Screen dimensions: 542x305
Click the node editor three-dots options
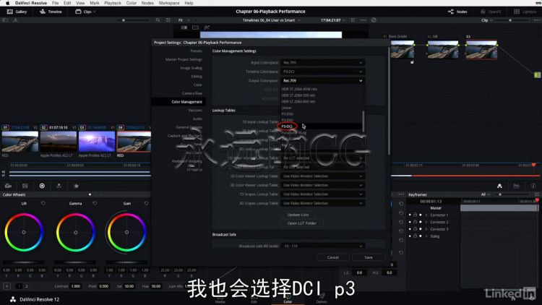(x=536, y=20)
